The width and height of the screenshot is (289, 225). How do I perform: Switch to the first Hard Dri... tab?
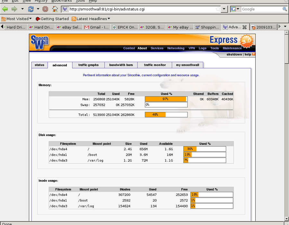(15, 27)
